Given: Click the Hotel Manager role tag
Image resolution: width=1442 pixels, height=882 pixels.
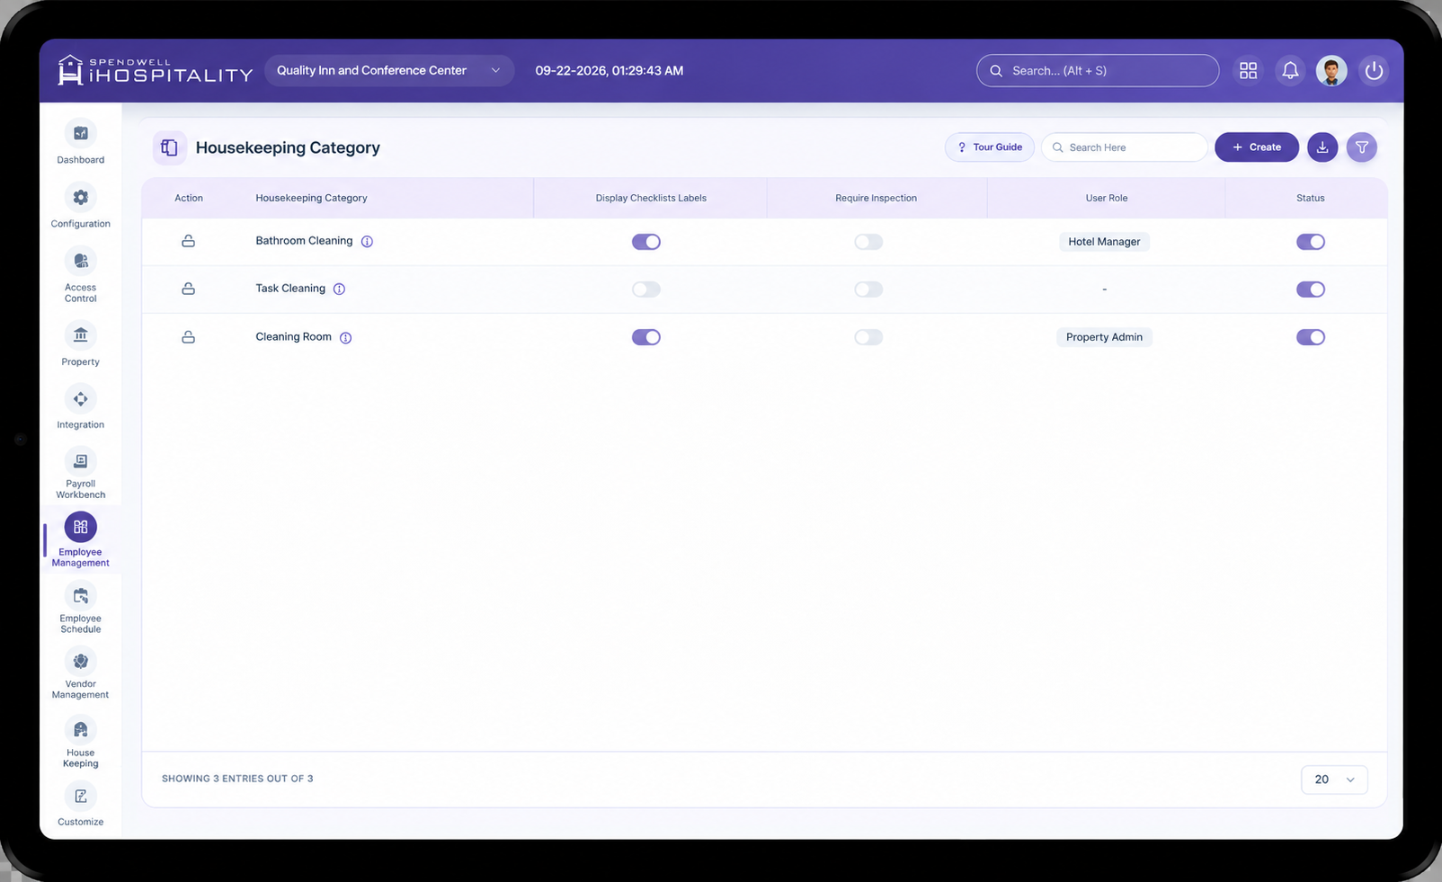Looking at the screenshot, I should 1104,242.
